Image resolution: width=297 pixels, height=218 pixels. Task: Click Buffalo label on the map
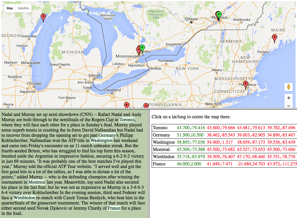click(156, 69)
